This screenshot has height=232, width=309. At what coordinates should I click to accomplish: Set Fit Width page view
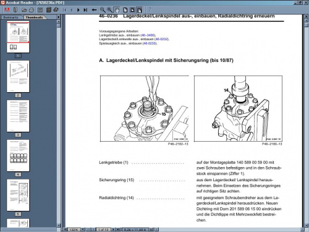(140, 10)
